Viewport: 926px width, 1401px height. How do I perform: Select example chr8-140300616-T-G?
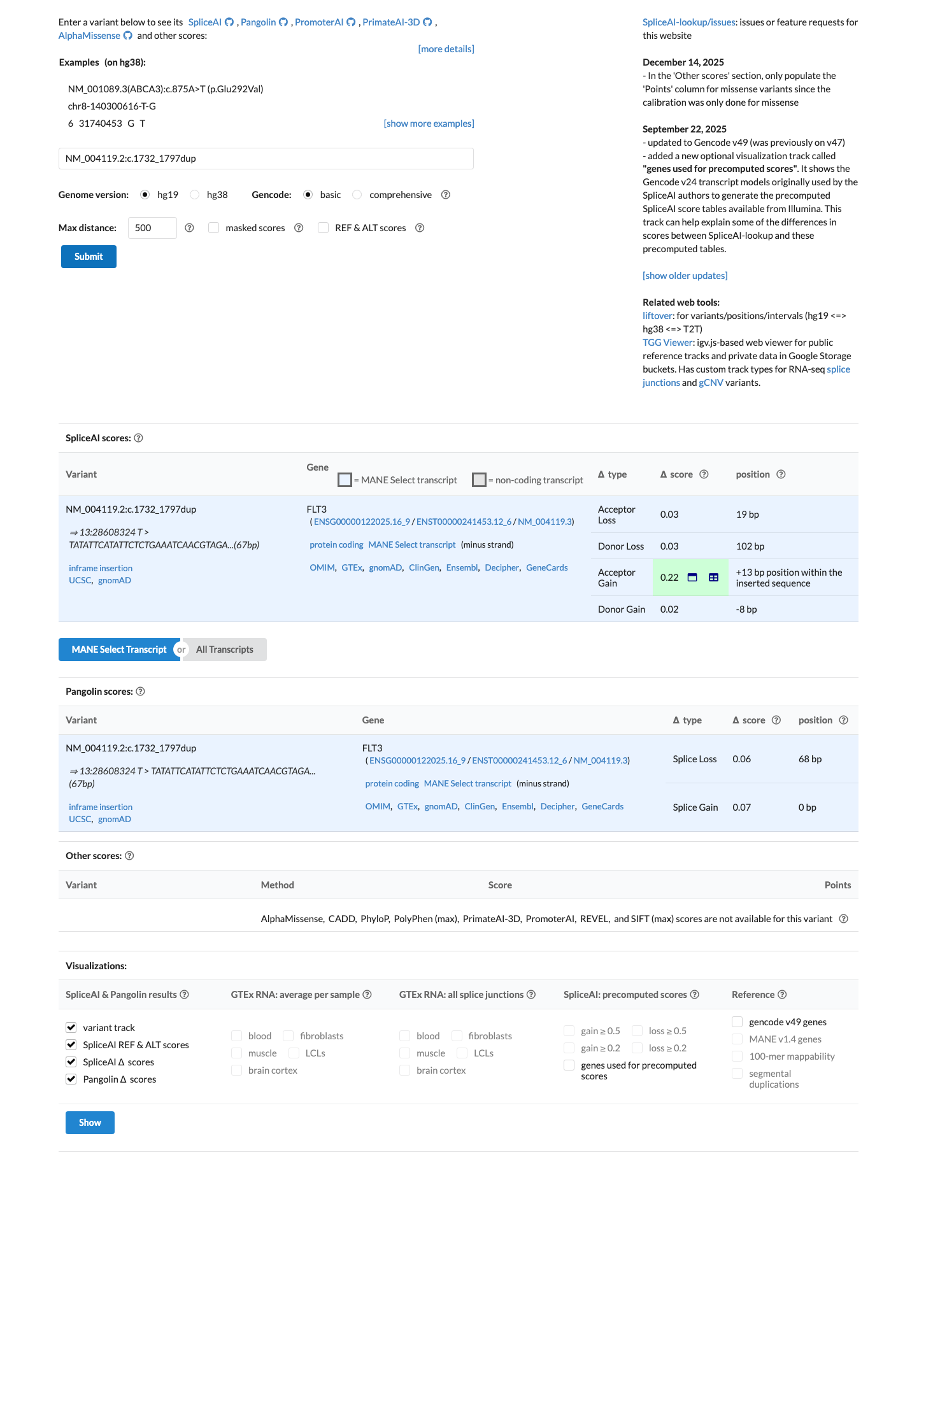pos(112,106)
